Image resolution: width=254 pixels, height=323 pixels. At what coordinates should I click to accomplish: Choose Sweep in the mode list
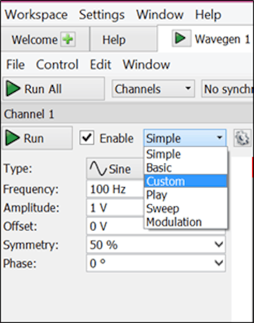click(186, 208)
